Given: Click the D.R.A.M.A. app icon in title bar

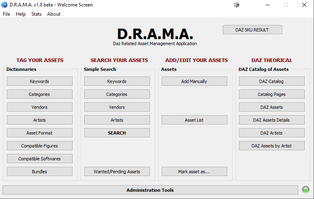Looking at the screenshot, I should coord(4,5).
